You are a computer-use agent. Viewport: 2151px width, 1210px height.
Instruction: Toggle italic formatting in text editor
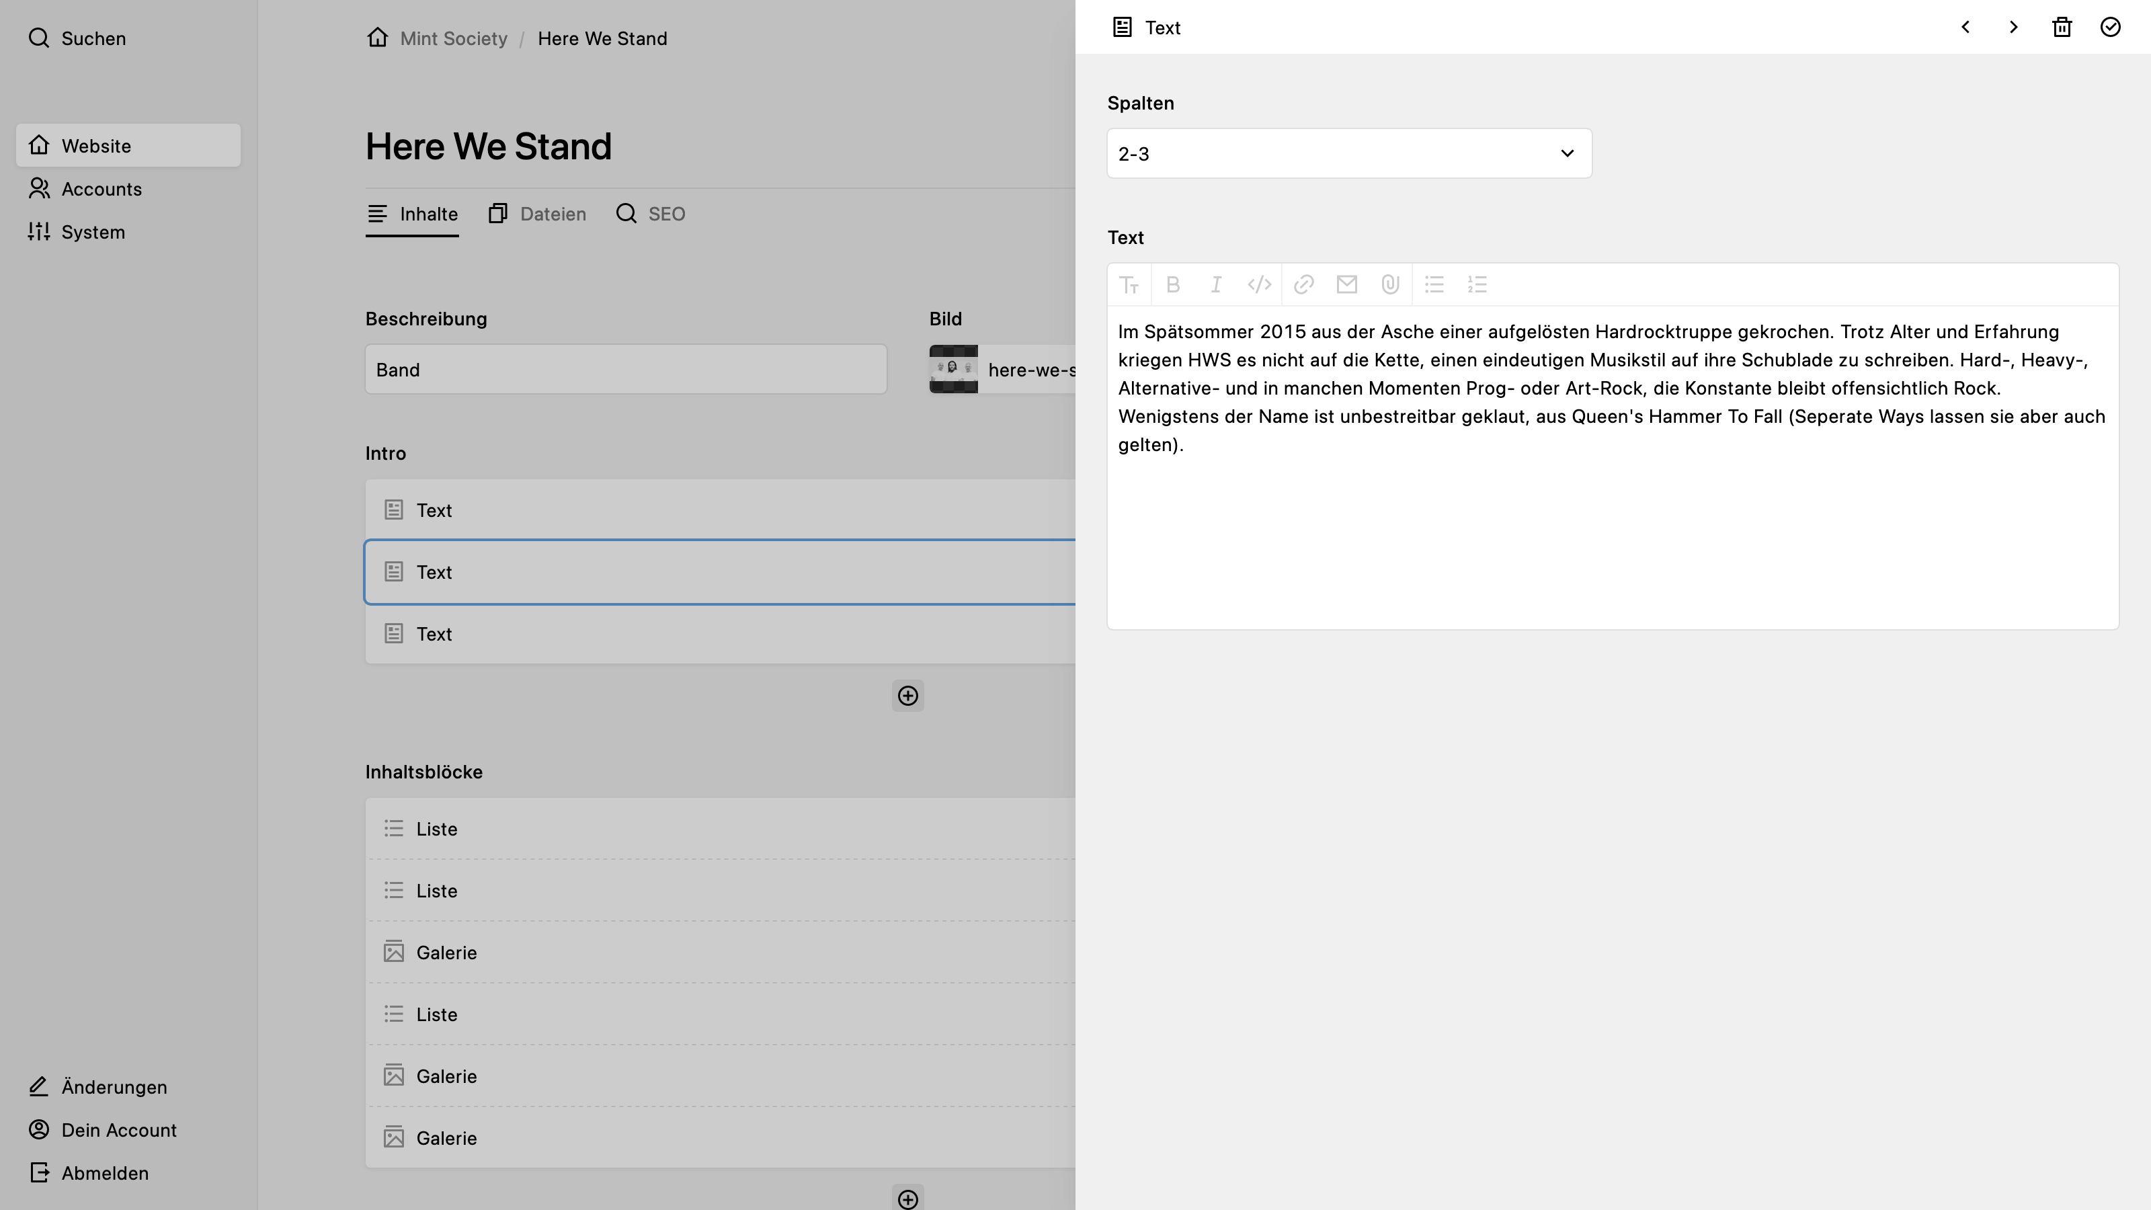click(x=1216, y=285)
